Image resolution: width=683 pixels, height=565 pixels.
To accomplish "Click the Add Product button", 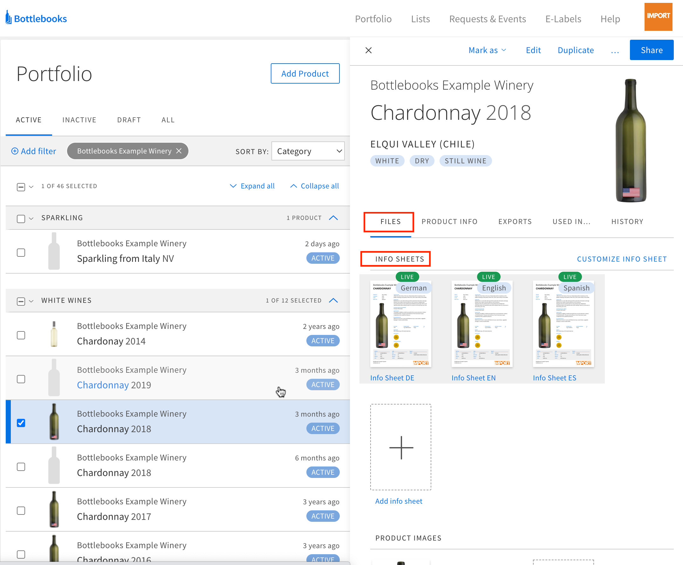I will coord(305,73).
